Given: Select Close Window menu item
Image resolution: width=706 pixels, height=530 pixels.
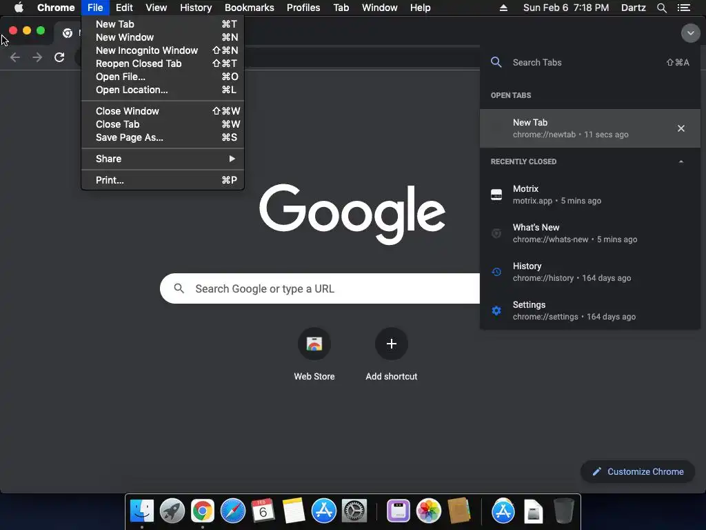Looking at the screenshot, I should click(x=163, y=111).
